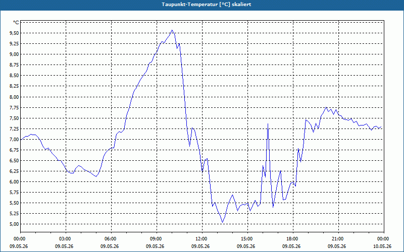This screenshot has height=252, width=404.
Task: Select the 8,75 y-axis label
Action: (x=14, y=65)
